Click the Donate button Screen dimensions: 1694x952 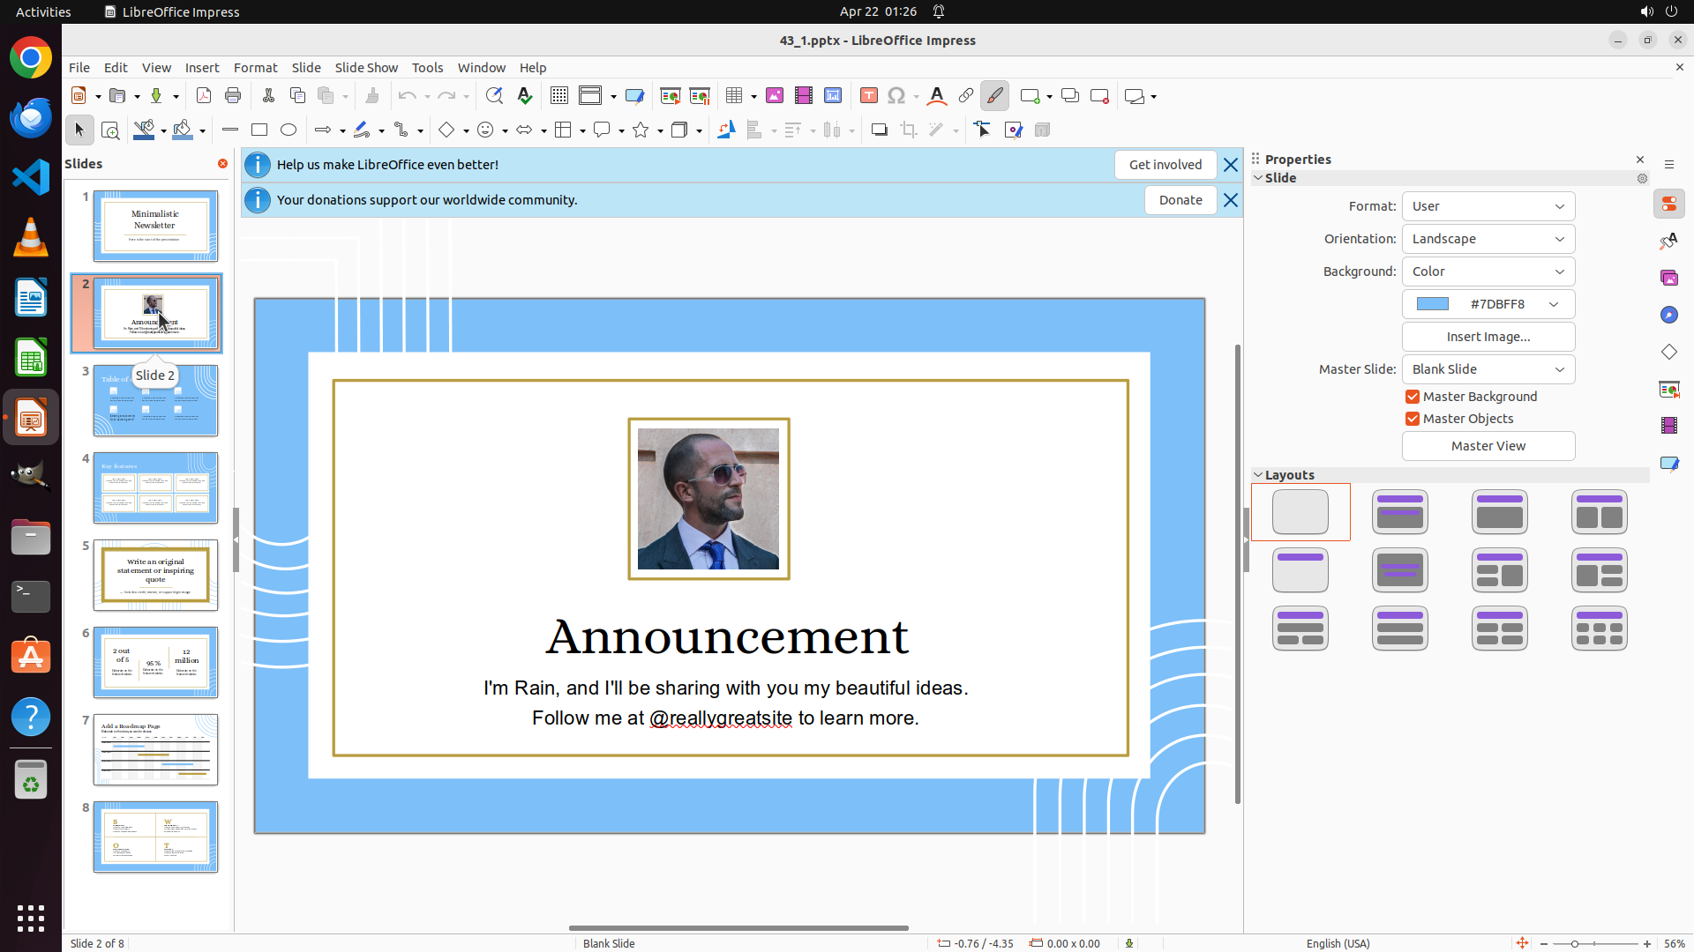point(1180,200)
